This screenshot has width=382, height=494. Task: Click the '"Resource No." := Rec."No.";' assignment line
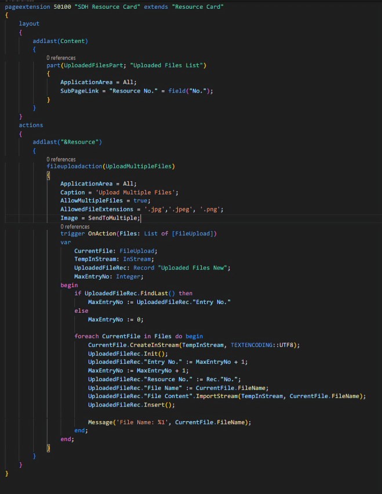tap(165, 380)
